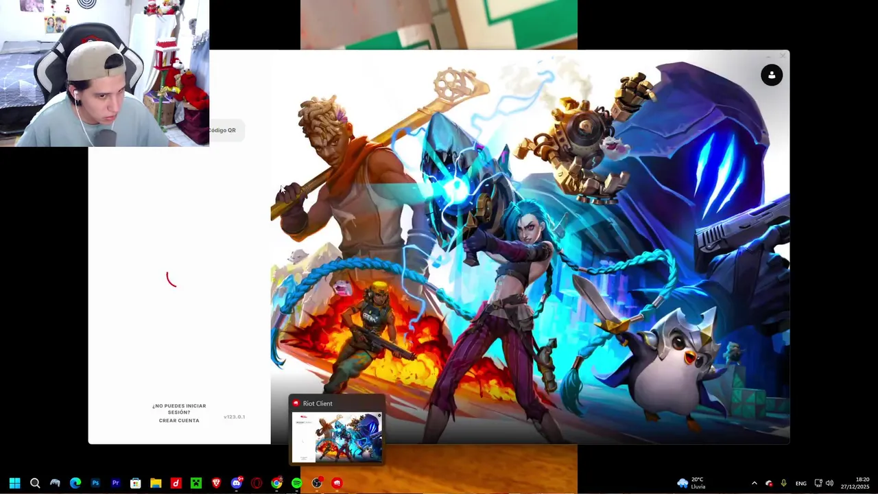Click the CREAR CUENTA link
878x494 pixels.
179,421
